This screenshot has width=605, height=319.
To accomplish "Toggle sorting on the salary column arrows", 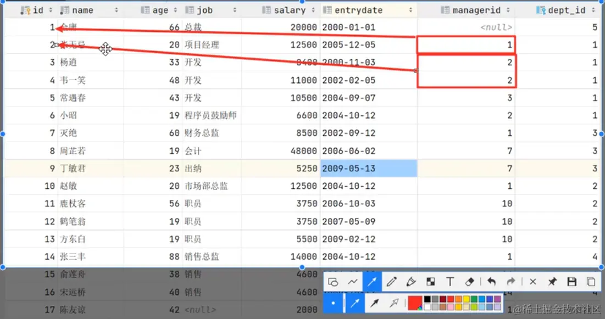I will coord(313,10).
